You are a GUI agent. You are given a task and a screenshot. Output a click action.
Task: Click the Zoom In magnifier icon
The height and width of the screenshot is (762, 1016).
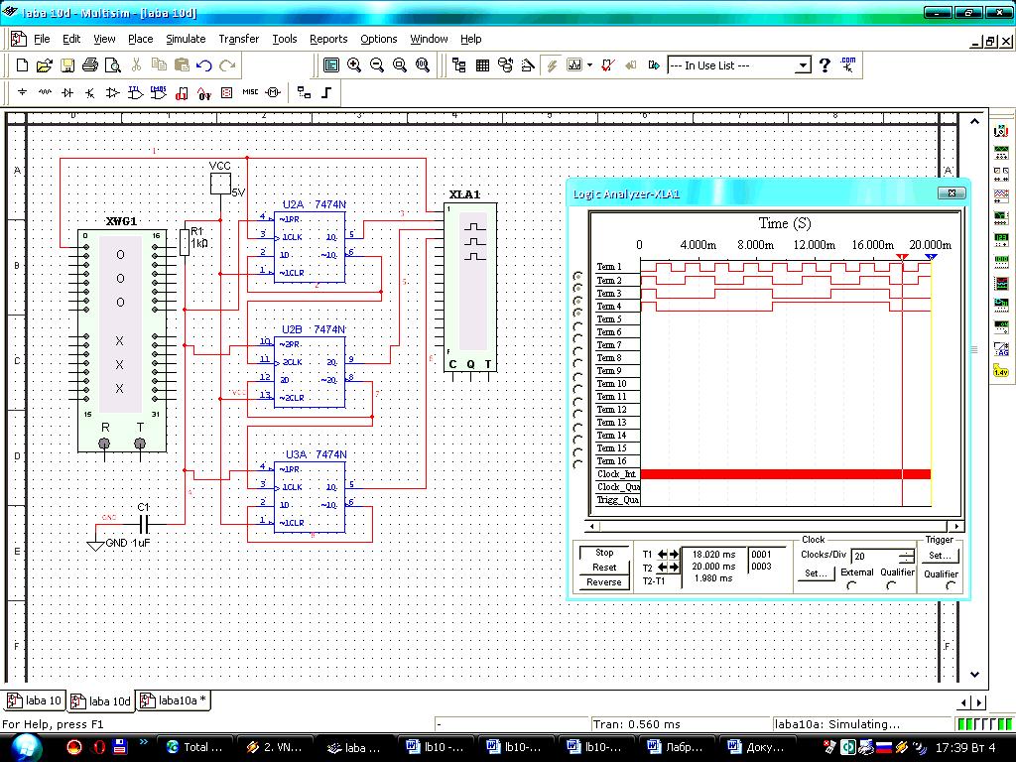tap(354, 65)
